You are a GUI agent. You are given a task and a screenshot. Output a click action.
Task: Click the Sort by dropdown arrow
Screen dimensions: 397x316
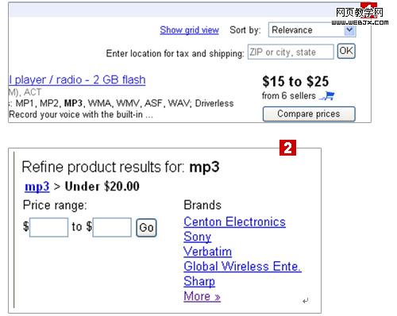[x=349, y=29]
